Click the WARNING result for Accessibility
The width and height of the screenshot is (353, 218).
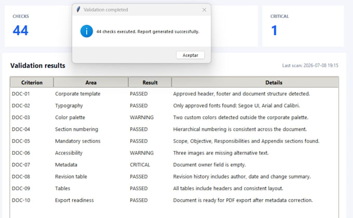(x=142, y=153)
